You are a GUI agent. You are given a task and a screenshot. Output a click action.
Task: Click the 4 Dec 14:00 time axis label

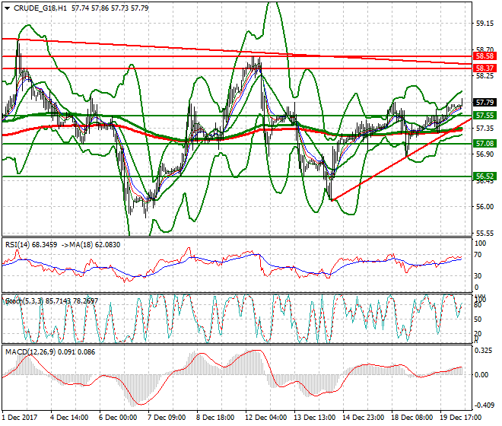coord(68,418)
